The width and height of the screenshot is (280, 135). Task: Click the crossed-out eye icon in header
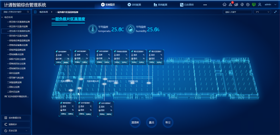coord(236,4)
